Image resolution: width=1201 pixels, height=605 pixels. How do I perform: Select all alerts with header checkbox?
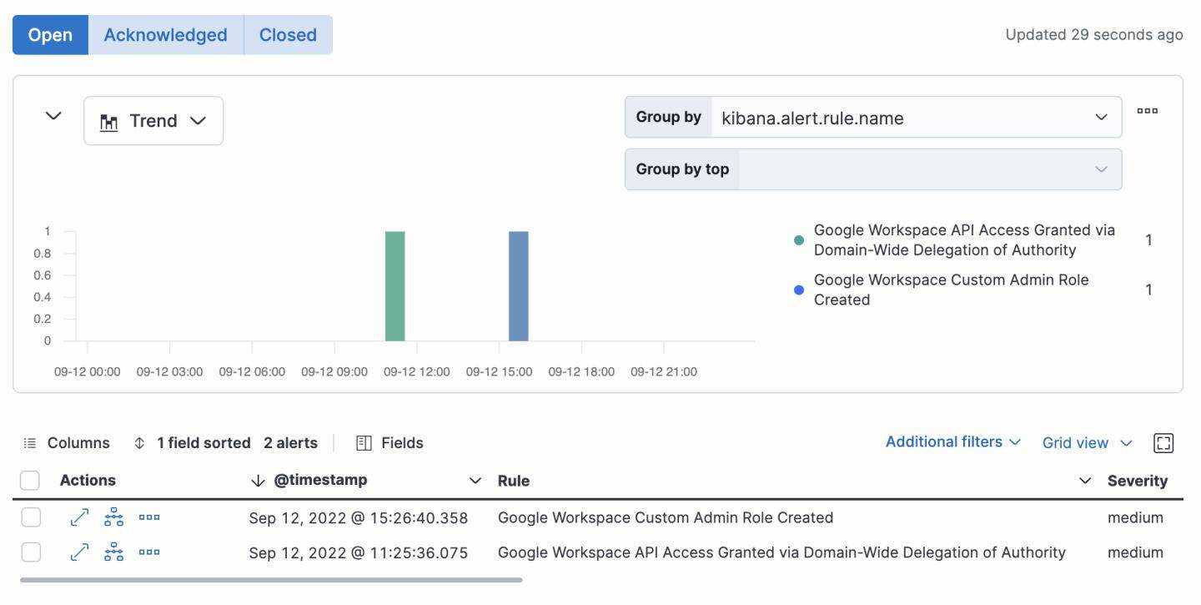[x=30, y=481]
